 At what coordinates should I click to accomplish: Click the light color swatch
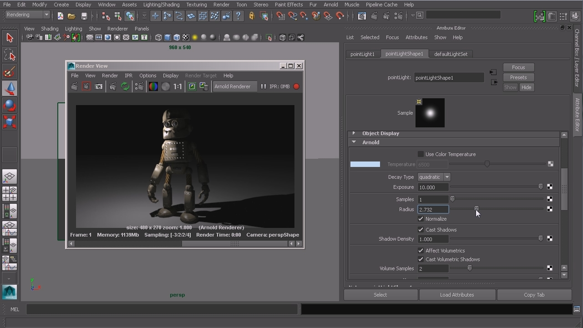(365, 164)
